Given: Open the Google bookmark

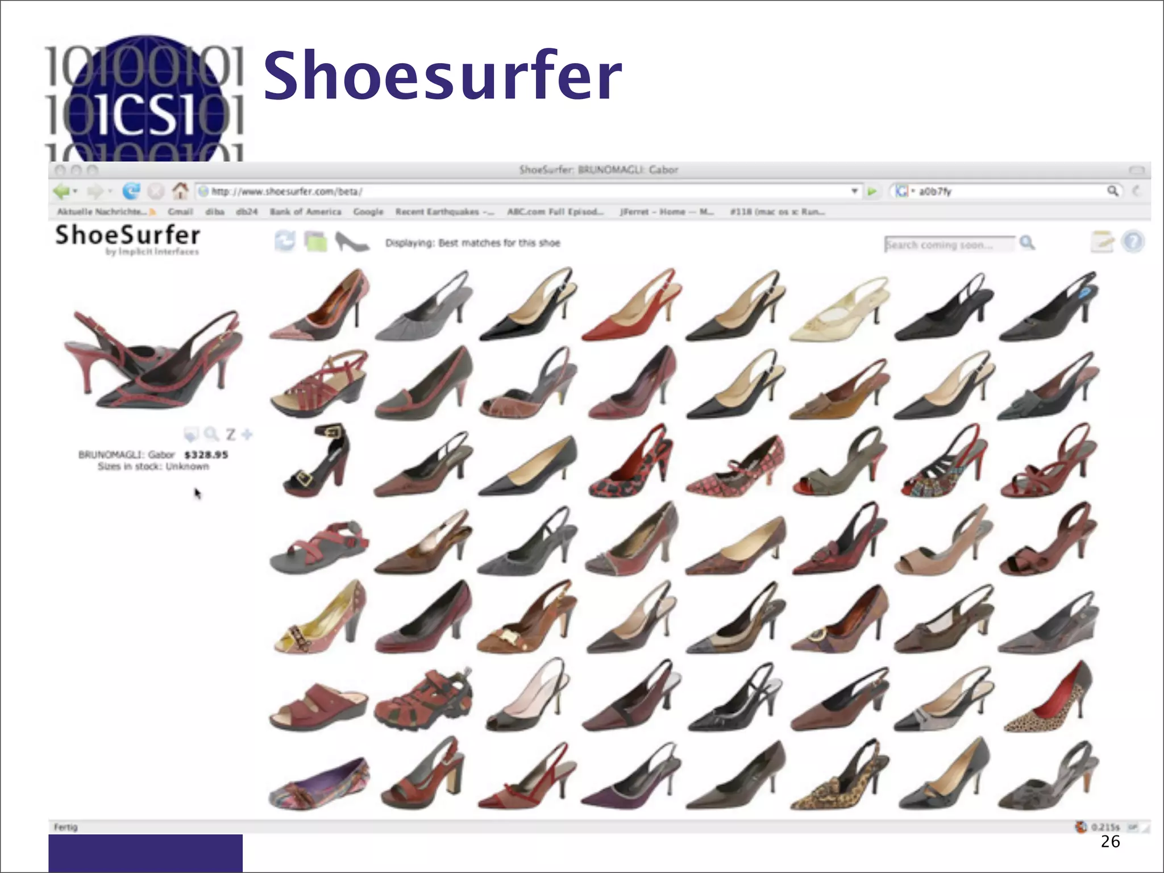Looking at the screenshot, I should point(368,212).
